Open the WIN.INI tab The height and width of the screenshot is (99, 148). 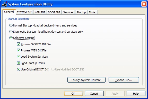coord(40,12)
